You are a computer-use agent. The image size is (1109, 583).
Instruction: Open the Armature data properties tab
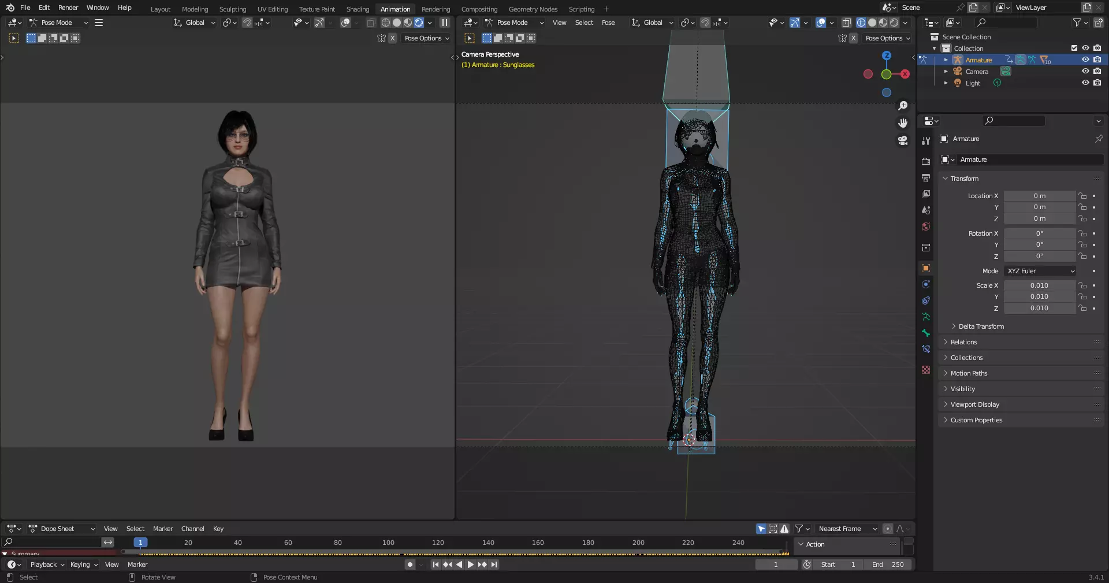tap(926, 317)
